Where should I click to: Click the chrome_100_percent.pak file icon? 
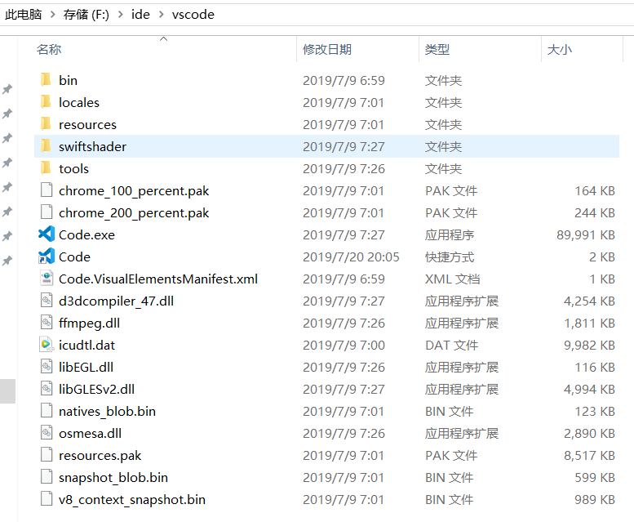(x=47, y=190)
